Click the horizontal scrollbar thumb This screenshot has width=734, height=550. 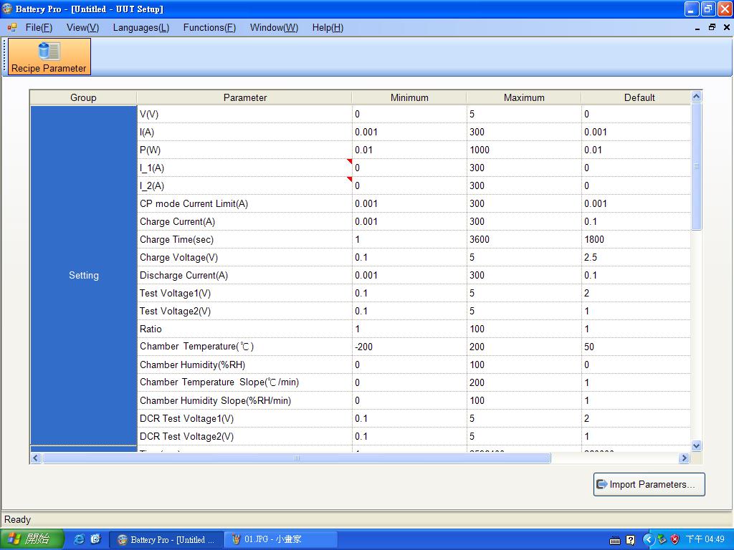[x=296, y=458]
